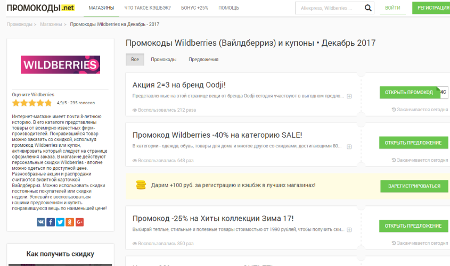This screenshot has width=450, height=266.
Task: Rate Wildberries with the fifth star
Action: coord(48,103)
